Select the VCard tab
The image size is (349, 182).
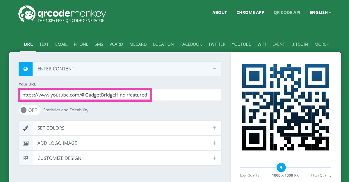pos(116,44)
